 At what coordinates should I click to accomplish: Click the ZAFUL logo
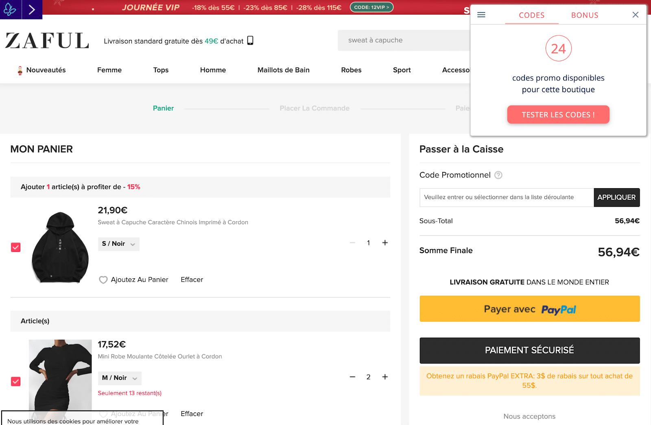pyautogui.click(x=47, y=41)
